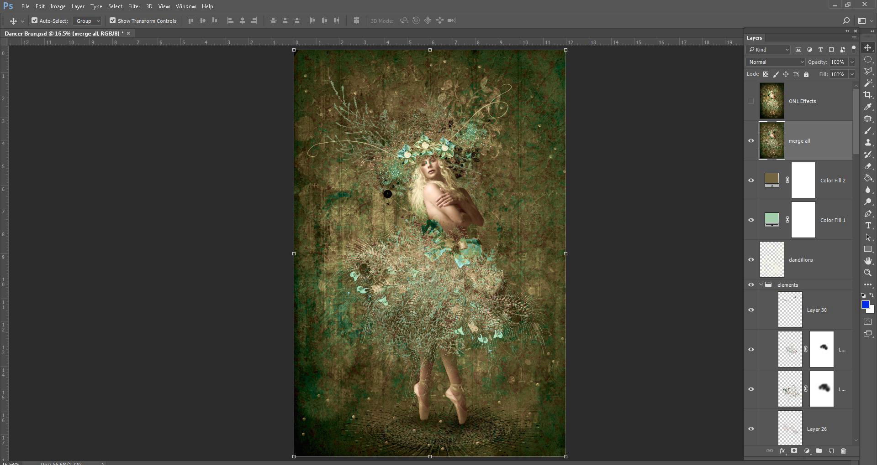Select the Eyedropper tool
The width and height of the screenshot is (877, 465).
[x=868, y=107]
